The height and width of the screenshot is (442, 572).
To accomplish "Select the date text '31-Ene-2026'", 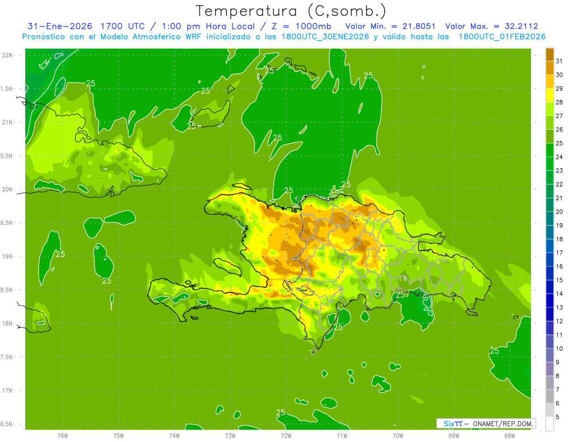I will pos(60,26).
